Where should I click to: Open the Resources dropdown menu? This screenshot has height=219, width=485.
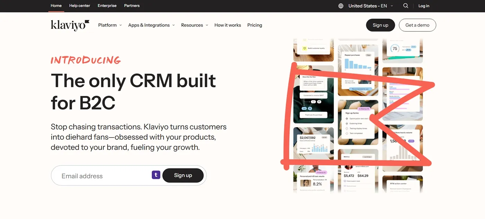194,25
